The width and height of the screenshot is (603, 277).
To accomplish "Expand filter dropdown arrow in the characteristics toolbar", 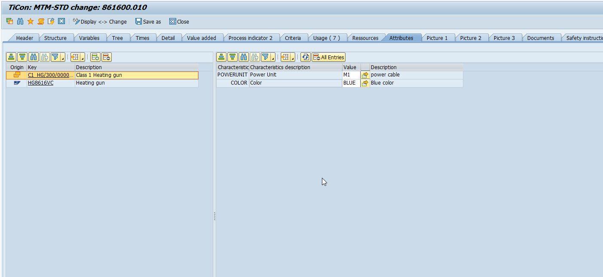I will (273, 58).
